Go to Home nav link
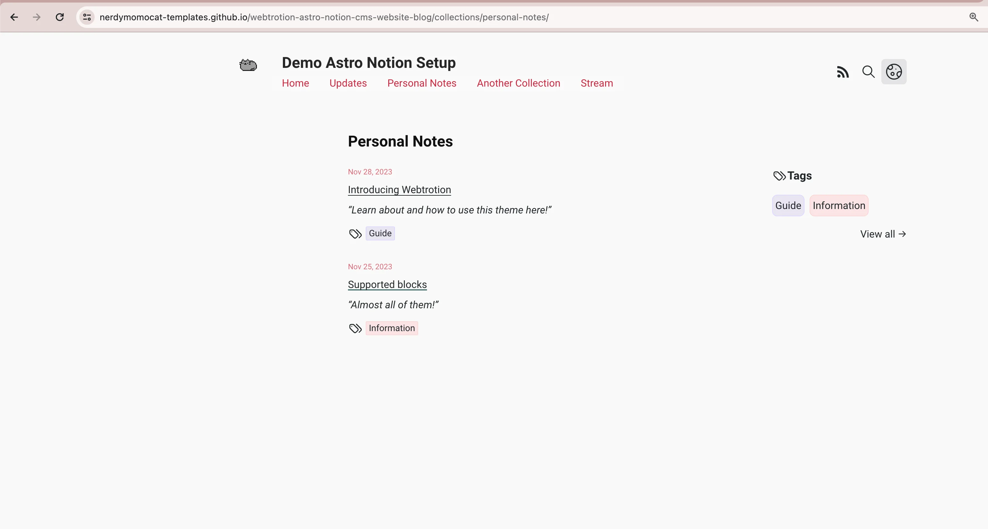 (x=295, y=83)
